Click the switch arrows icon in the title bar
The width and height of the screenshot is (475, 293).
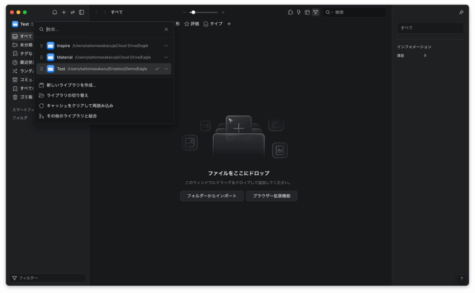click(72, 12)
